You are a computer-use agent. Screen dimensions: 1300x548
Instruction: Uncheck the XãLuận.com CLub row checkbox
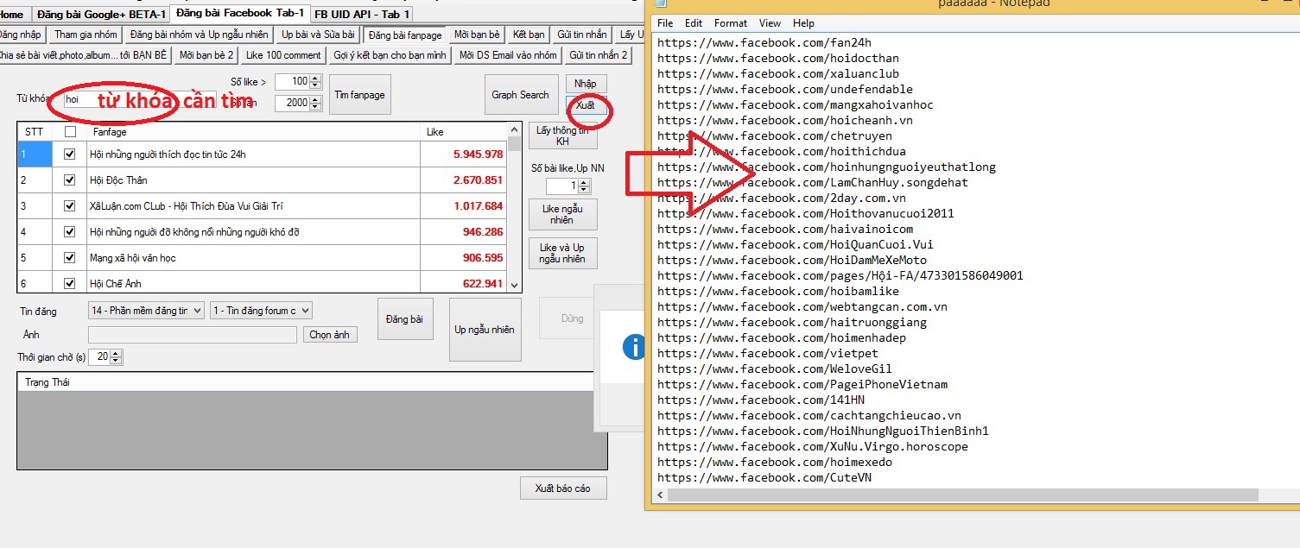[70, 206]
